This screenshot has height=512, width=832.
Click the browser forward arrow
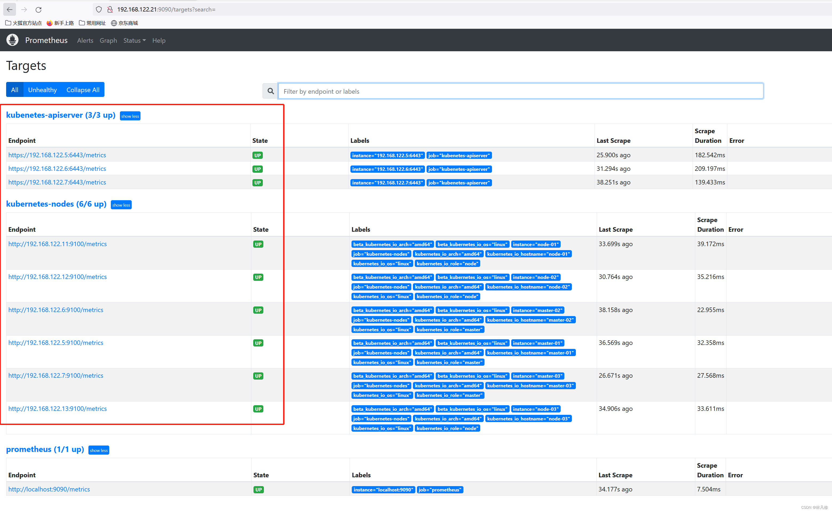coord(24,10)
